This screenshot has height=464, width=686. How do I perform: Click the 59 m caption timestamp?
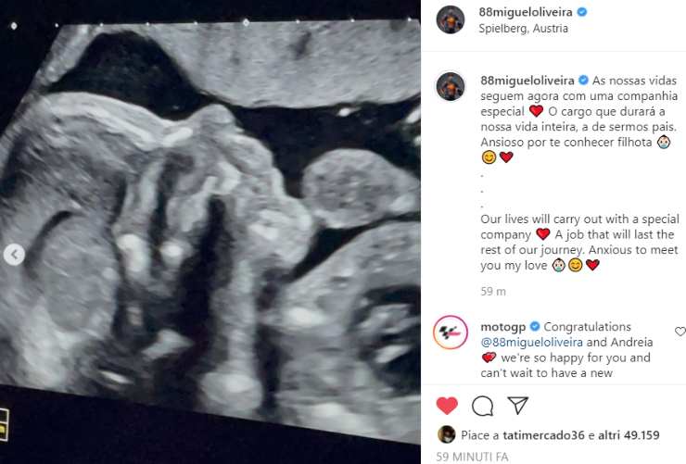point(493,292)
